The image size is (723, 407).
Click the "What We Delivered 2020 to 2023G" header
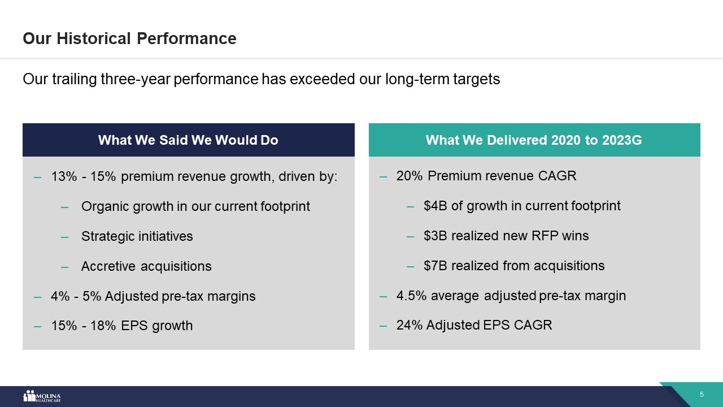[534, 140]
